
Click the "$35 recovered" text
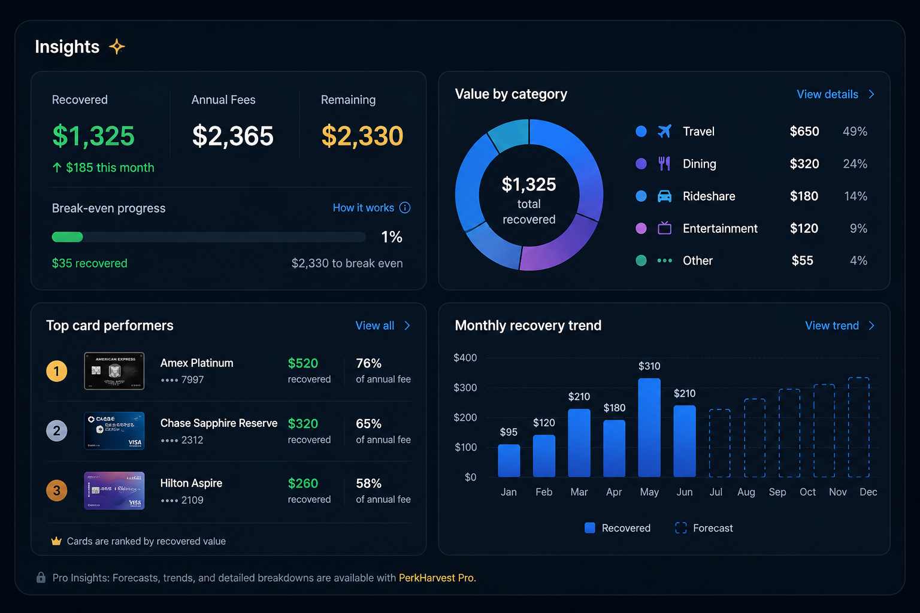click(x=90, y=263)
